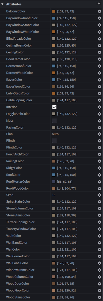
Task: Open settings gear for CeilingBeamColor
Action: click(x=99, y=46)
